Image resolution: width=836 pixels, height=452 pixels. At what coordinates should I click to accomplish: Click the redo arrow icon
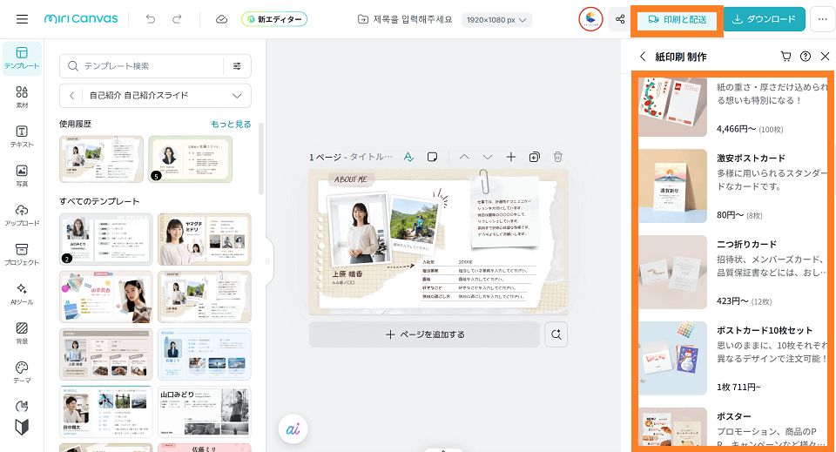point(178,19)
